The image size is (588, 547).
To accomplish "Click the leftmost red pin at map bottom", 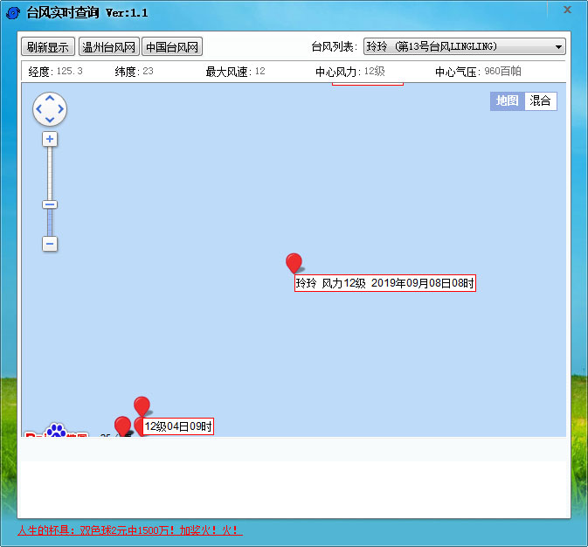I will coord(122,426).
